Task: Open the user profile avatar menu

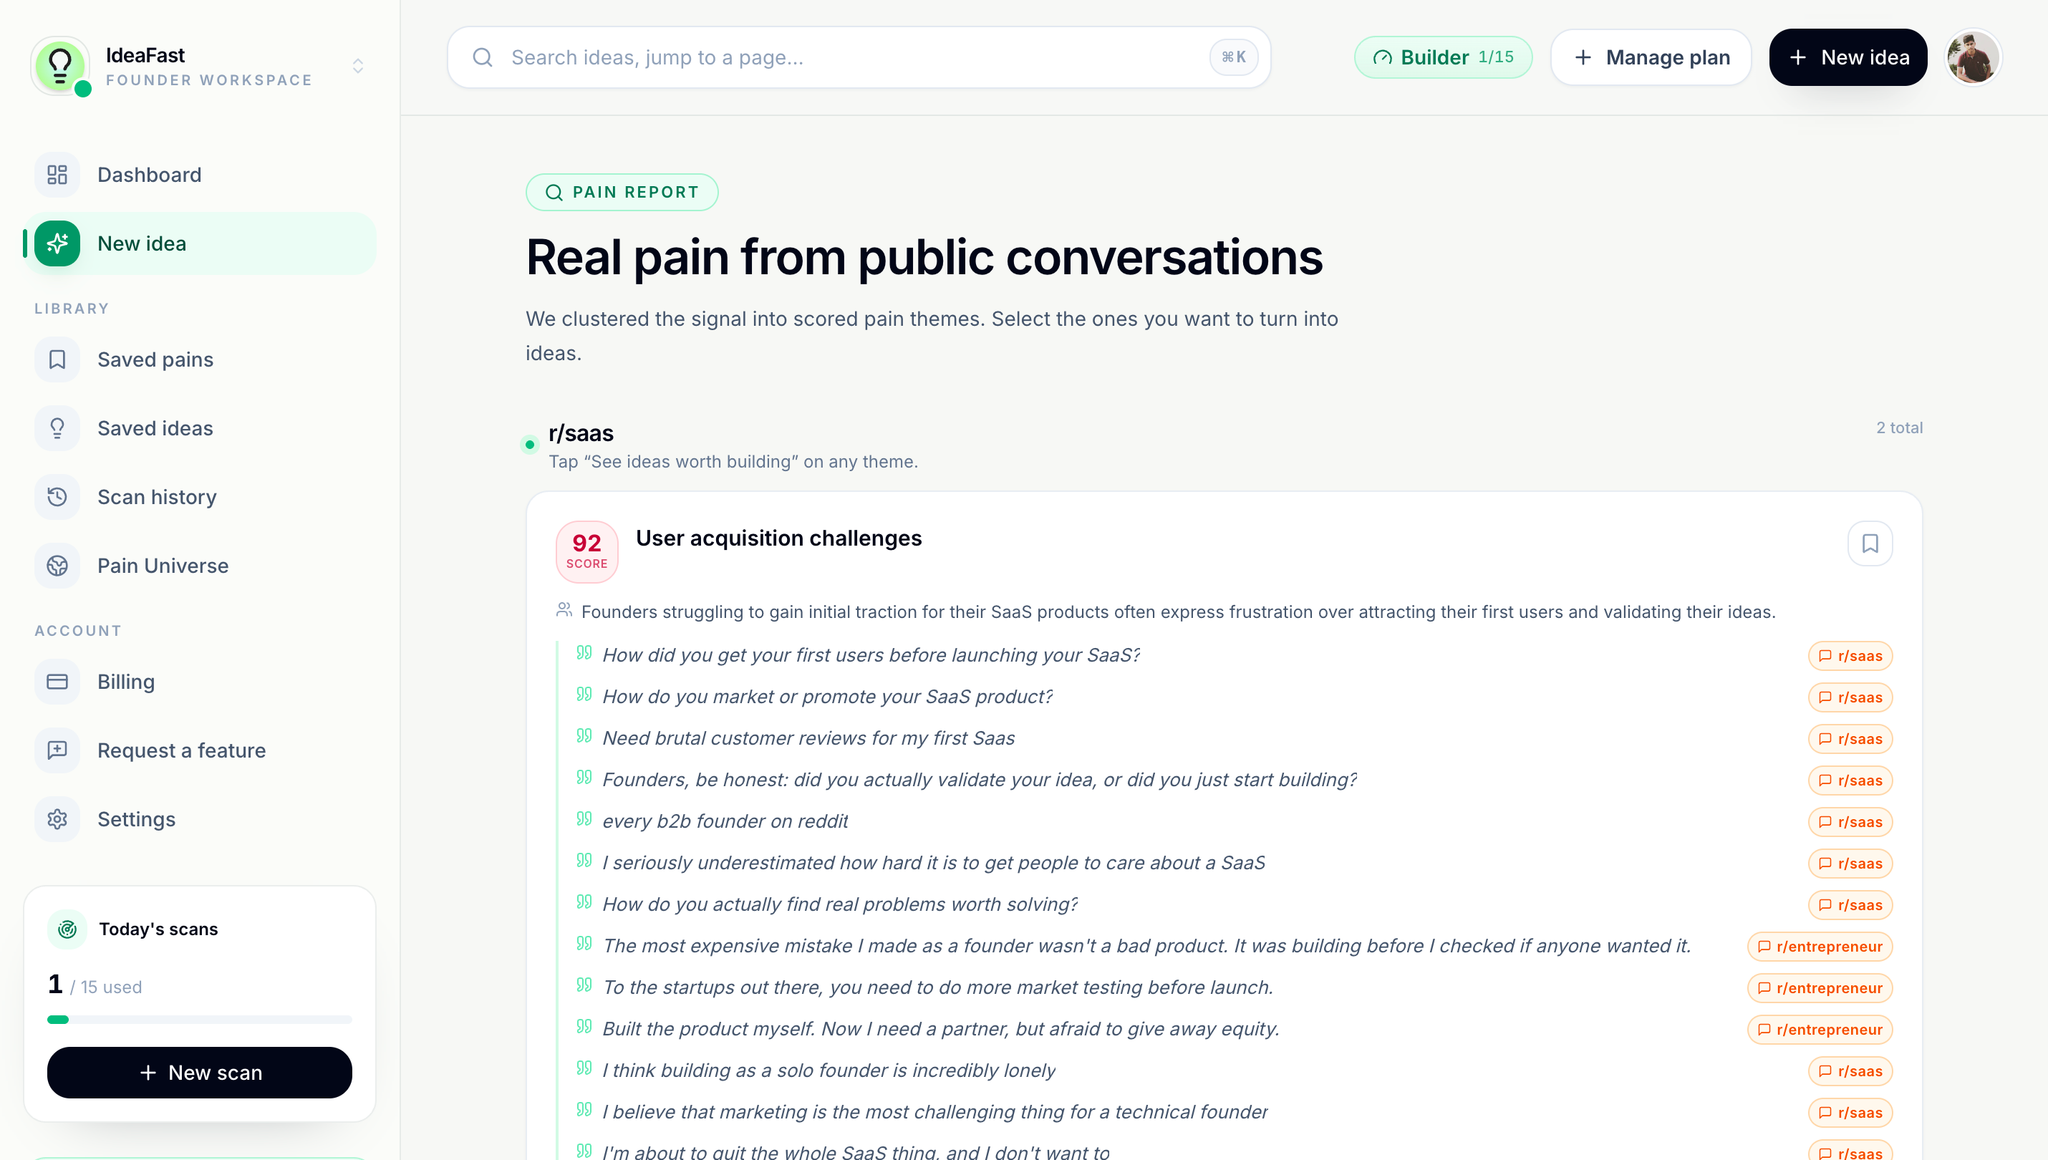Action: [1971, 57]
